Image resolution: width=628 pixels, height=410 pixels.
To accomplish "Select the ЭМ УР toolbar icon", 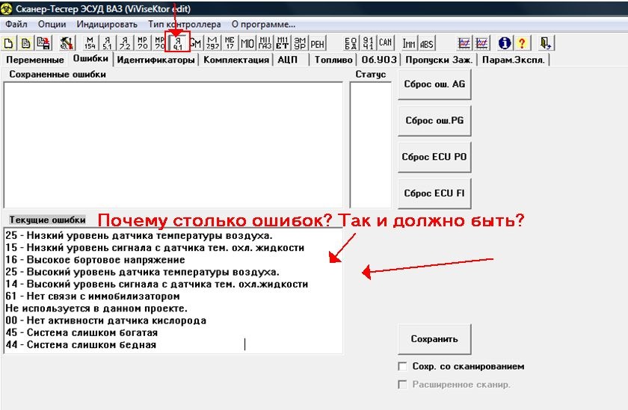I will (x=300, y=43).
